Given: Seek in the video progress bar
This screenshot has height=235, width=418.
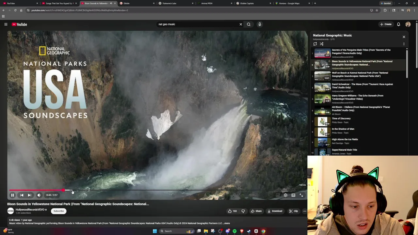Looking at the screenshot, I should click(x=157, y=190).
